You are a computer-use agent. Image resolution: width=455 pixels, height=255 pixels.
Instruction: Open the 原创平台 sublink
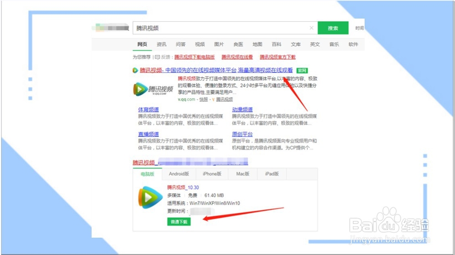(243, 134)
